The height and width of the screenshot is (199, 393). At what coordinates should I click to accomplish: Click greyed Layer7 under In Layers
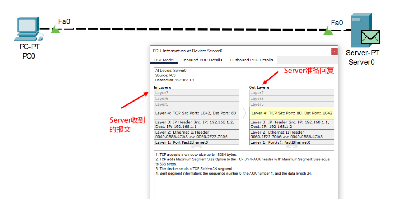point(196,93)
